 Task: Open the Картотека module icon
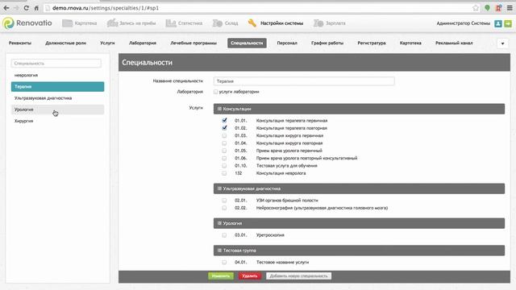(x=67, y=23)
